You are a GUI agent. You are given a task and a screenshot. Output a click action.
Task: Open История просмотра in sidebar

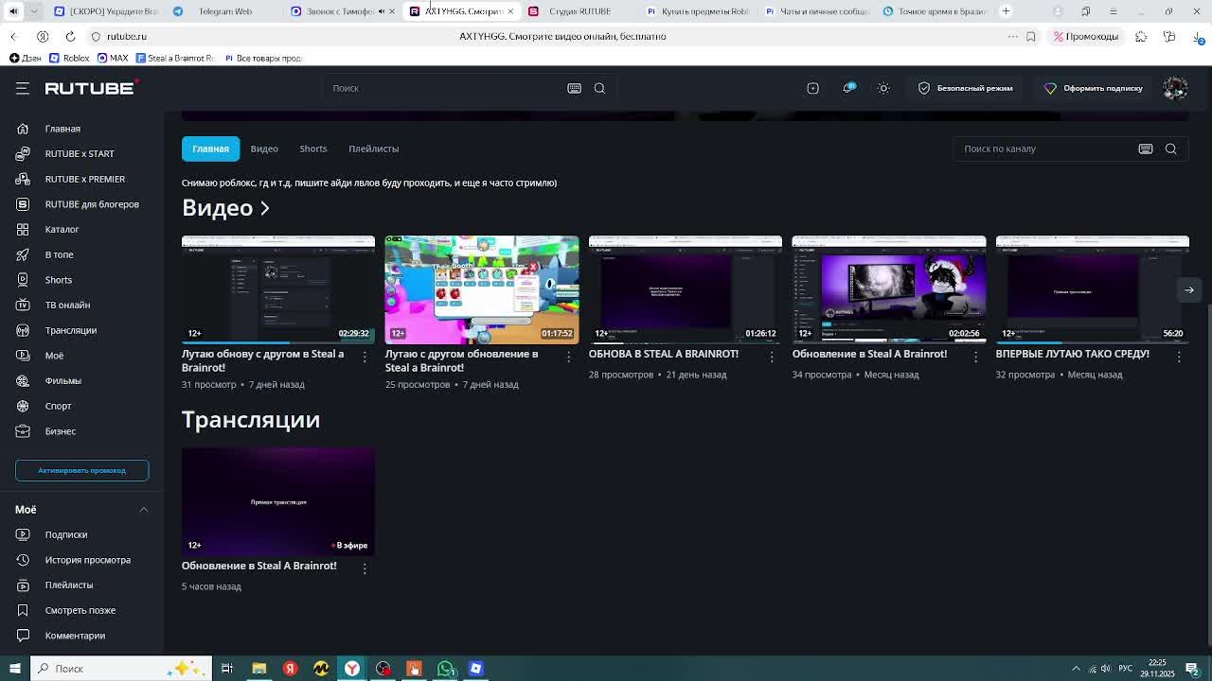pos(87,560)
